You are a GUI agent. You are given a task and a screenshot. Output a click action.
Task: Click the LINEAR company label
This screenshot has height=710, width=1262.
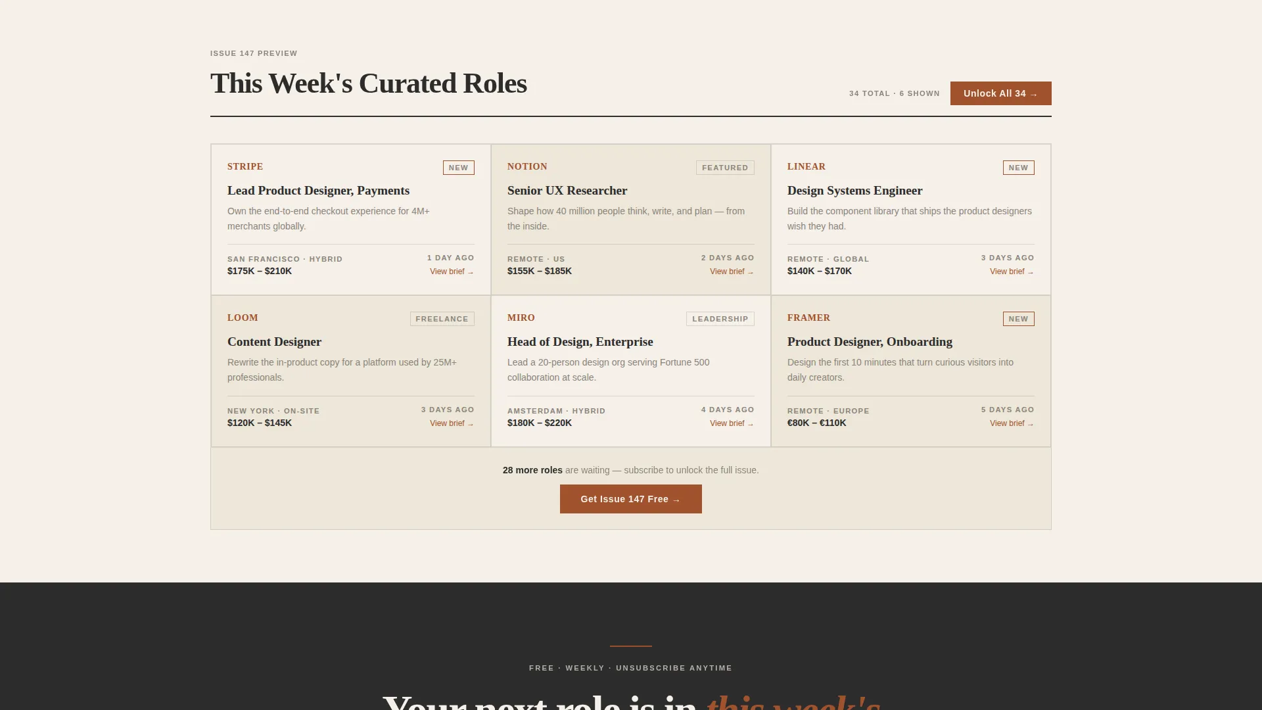pyautogui.click(x=806, y=166)
